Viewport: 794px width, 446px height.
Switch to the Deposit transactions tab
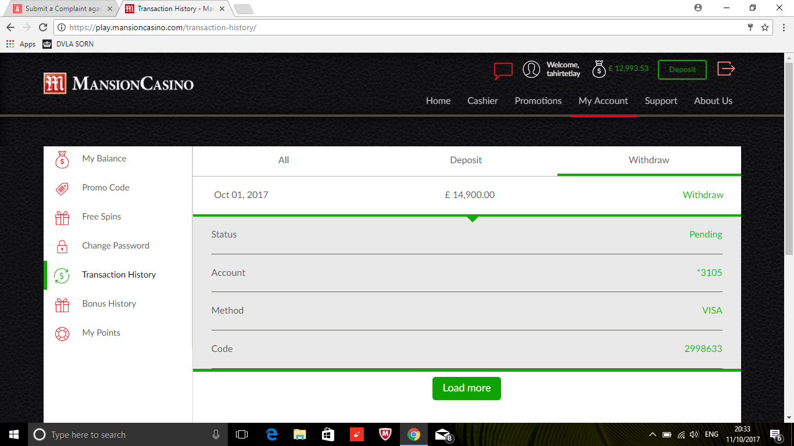click(466, 160)
